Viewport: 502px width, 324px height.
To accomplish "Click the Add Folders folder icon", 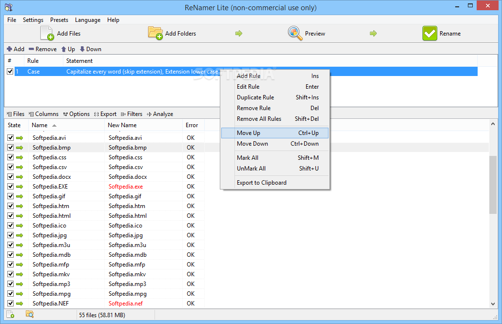I will [155, 33].
